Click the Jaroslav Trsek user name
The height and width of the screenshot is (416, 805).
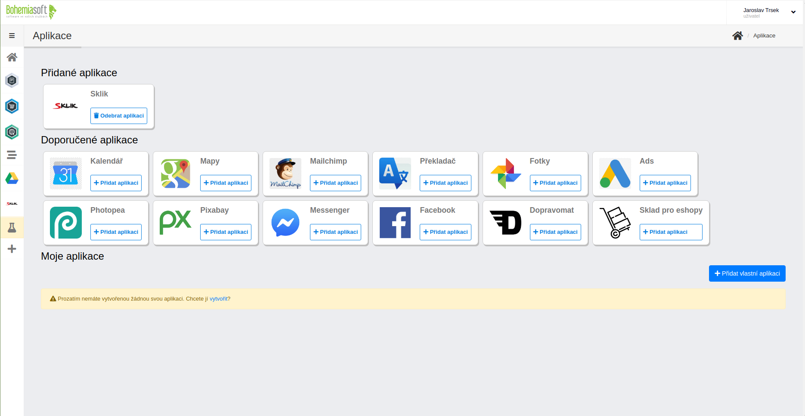pos(761,10)
